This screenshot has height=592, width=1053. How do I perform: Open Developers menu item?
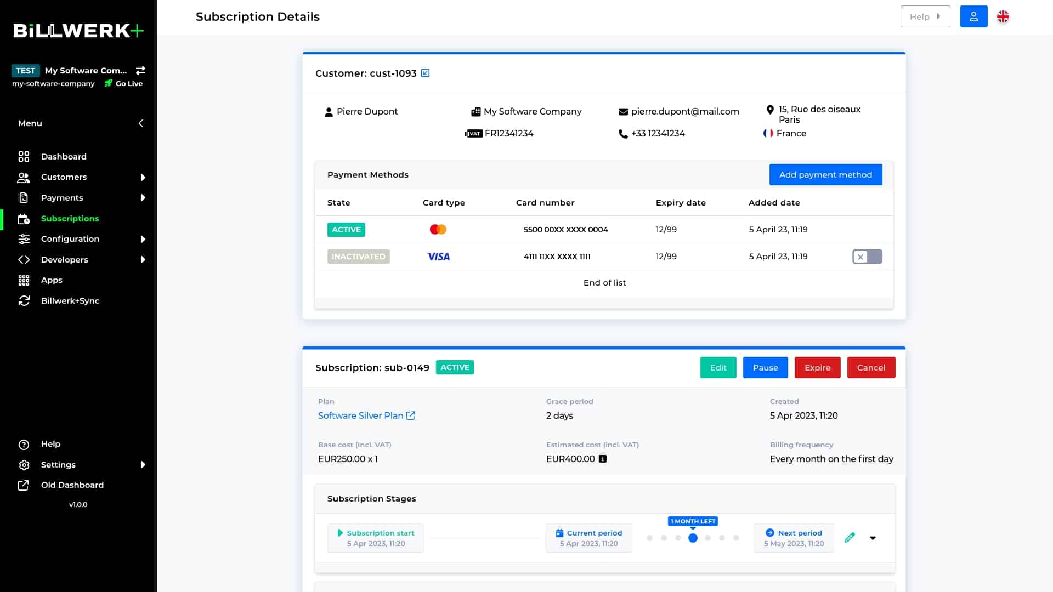64,260
